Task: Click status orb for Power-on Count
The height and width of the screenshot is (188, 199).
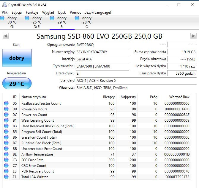Action: point(6,115)
